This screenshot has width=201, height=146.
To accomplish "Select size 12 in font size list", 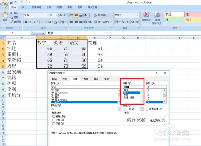I will [x=148, y=95].
